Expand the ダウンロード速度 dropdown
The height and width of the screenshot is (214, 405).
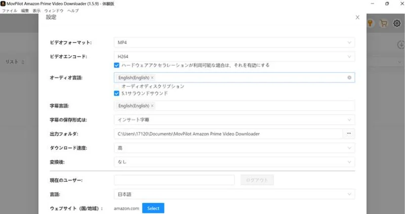234,148
